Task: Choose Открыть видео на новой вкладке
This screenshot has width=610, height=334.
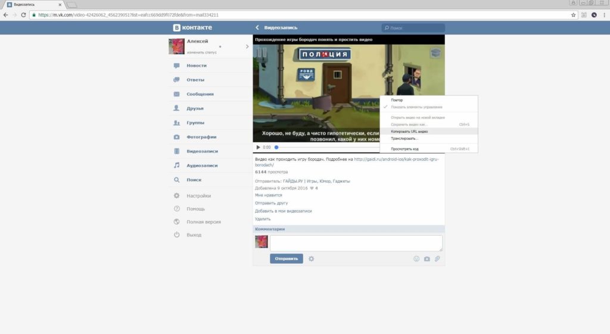Action: (x=429, y=117)
